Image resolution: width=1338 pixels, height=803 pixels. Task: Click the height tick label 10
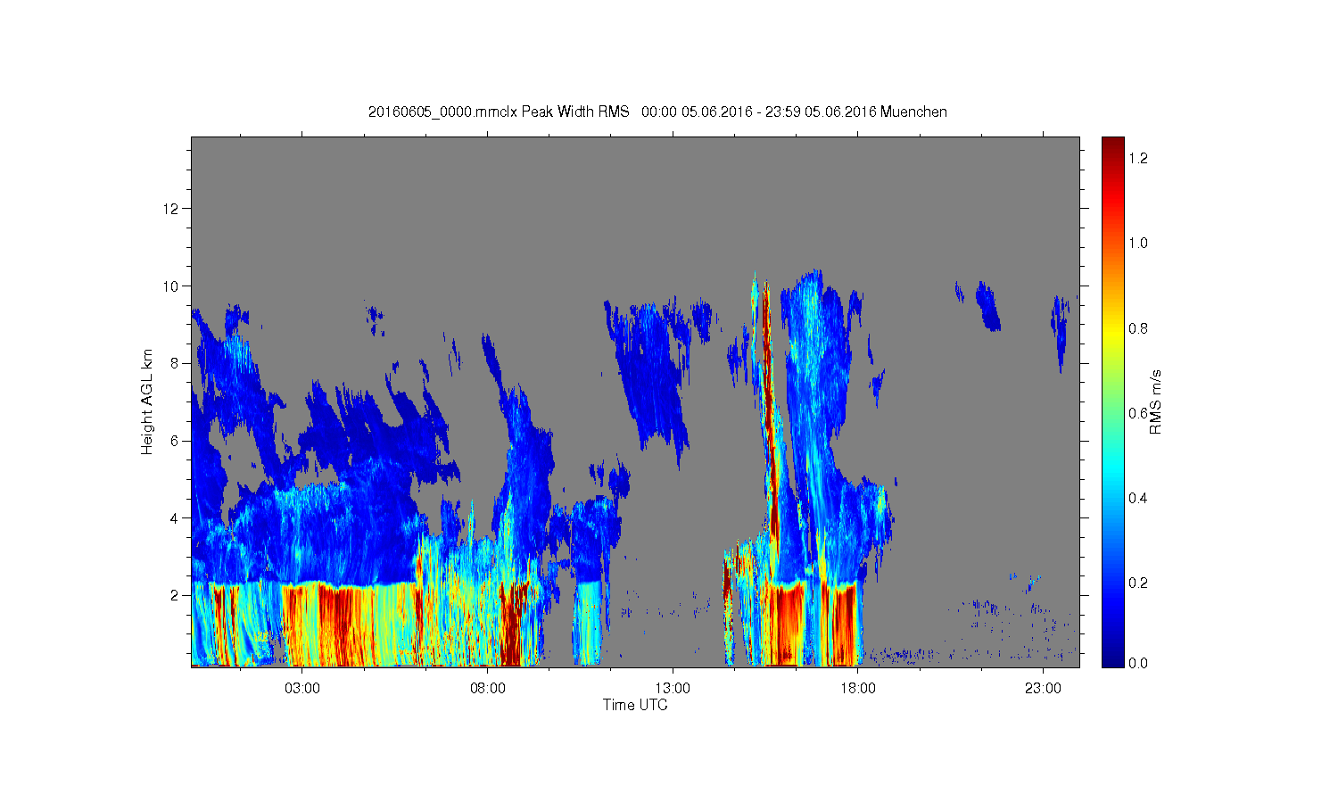coord(171,286)
